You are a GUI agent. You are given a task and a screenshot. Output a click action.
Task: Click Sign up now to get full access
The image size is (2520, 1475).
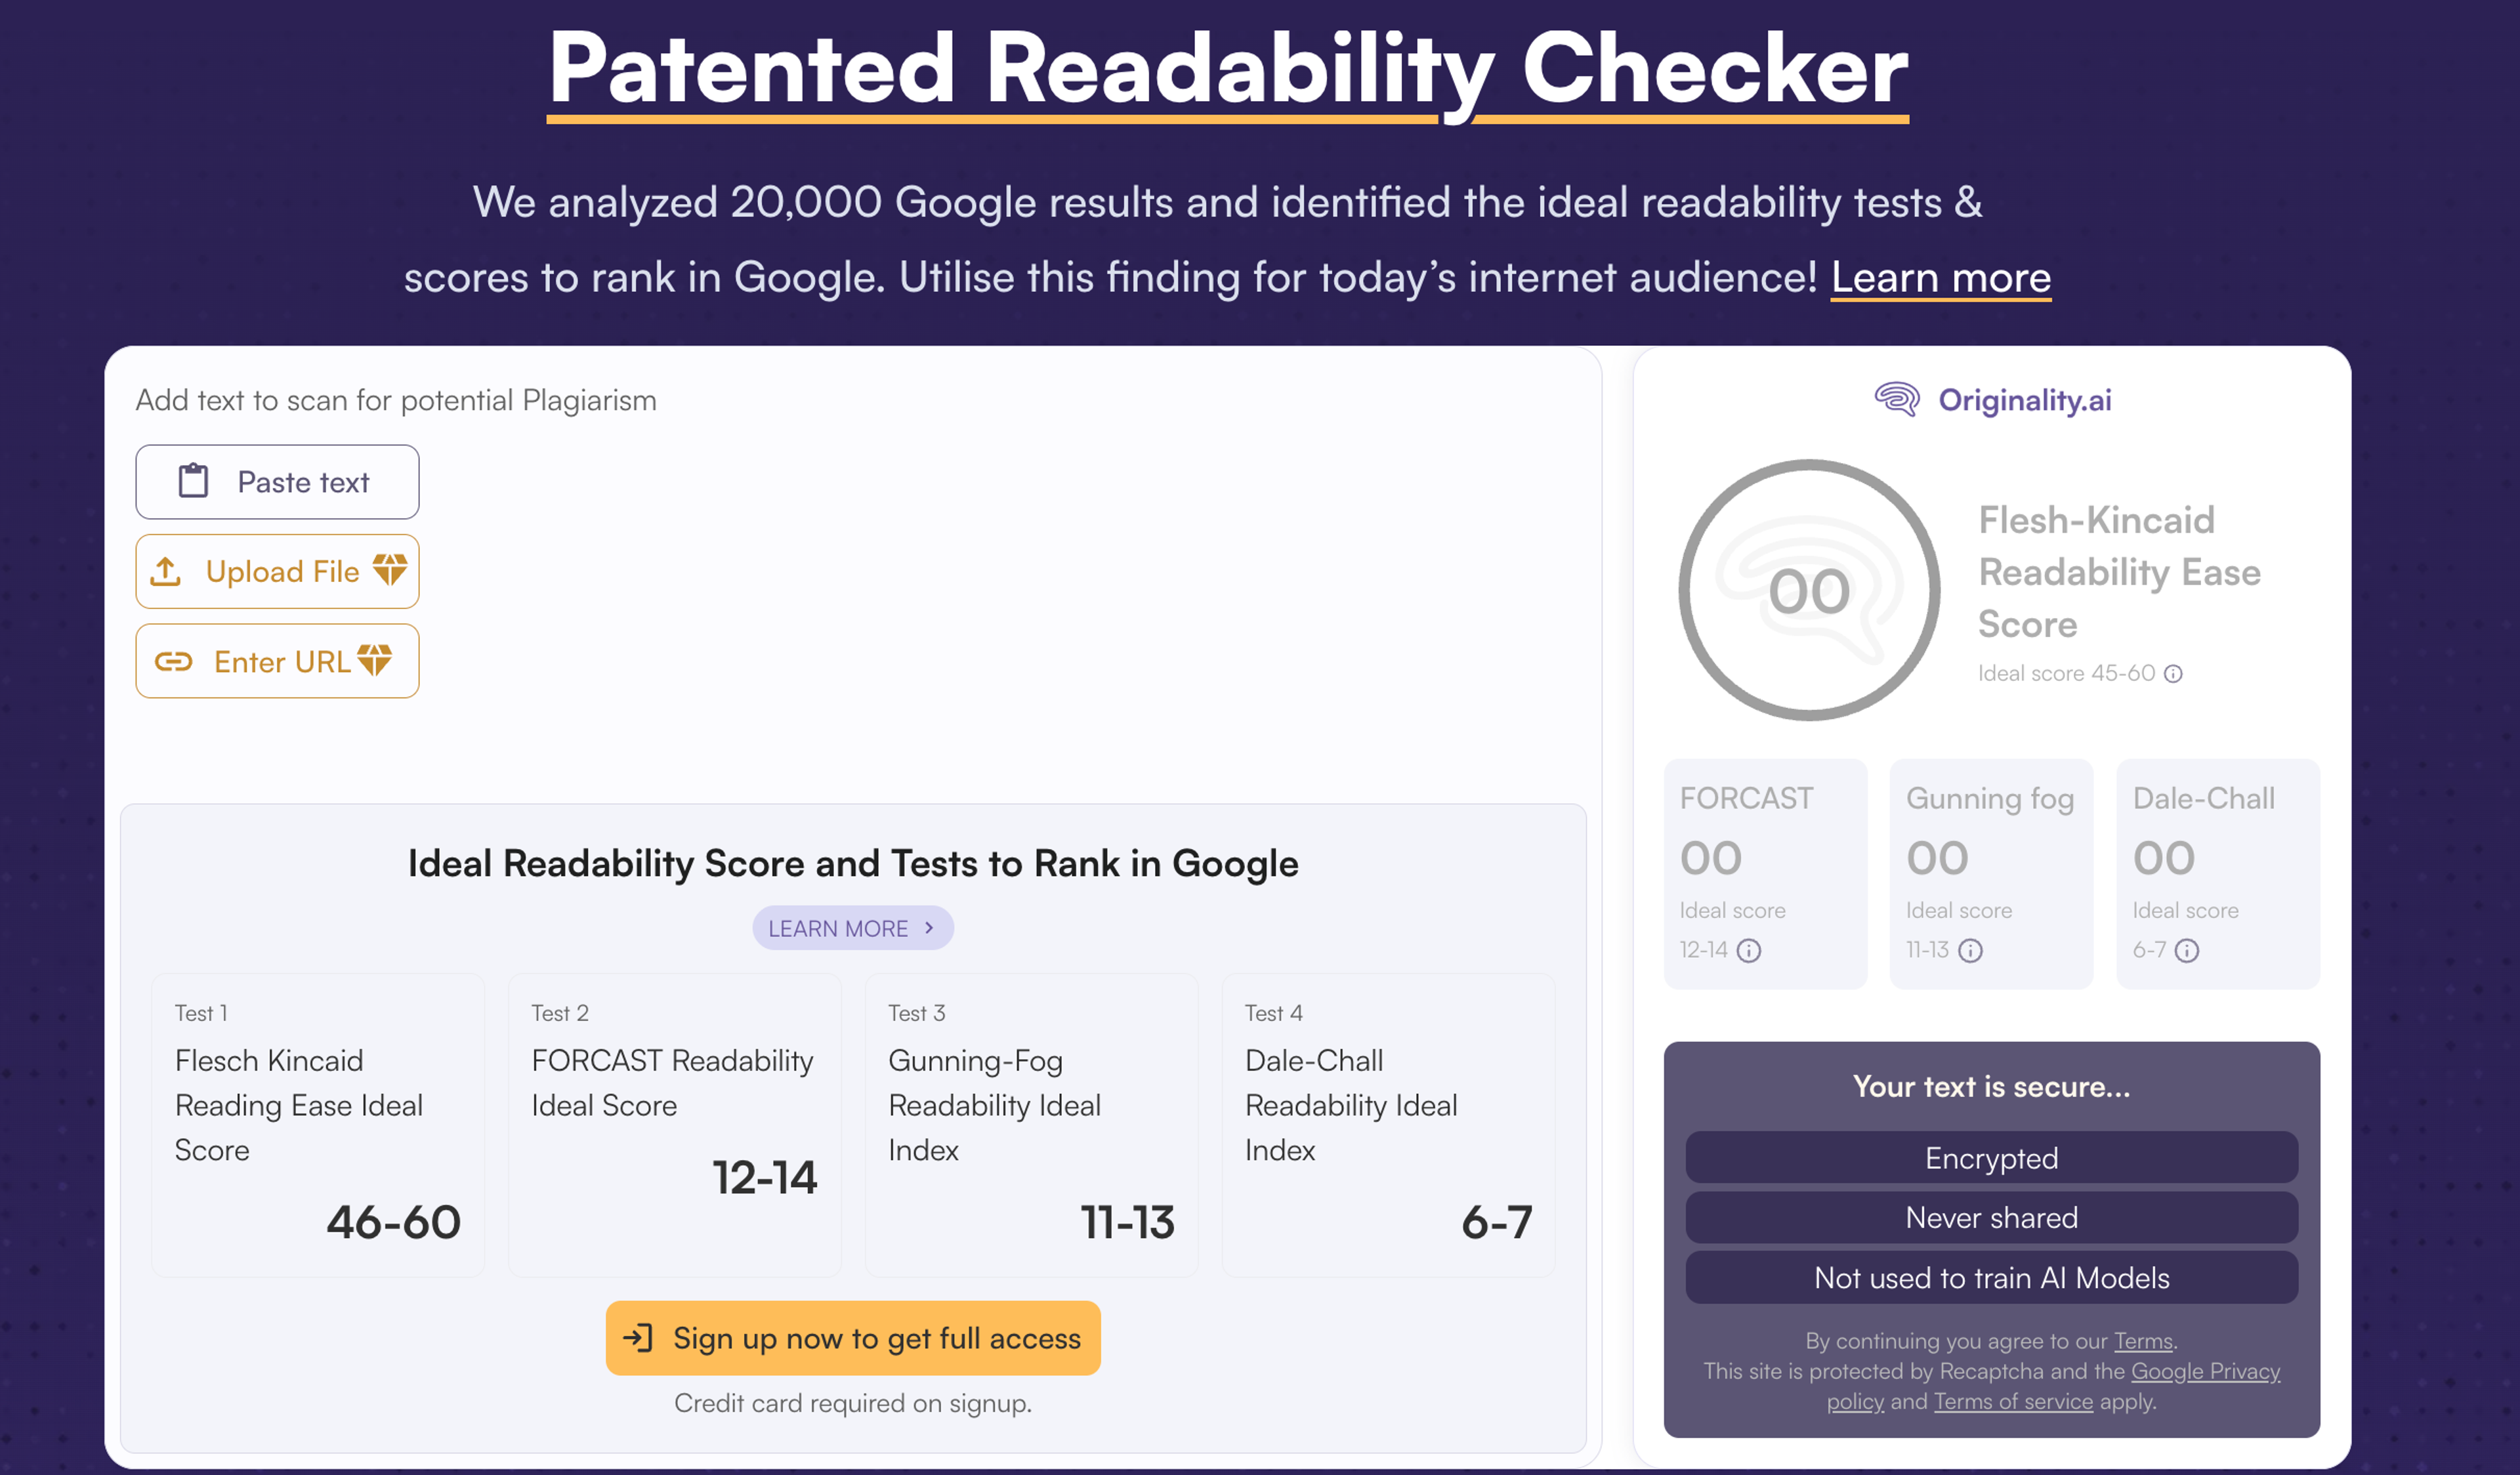(853, 1338)
